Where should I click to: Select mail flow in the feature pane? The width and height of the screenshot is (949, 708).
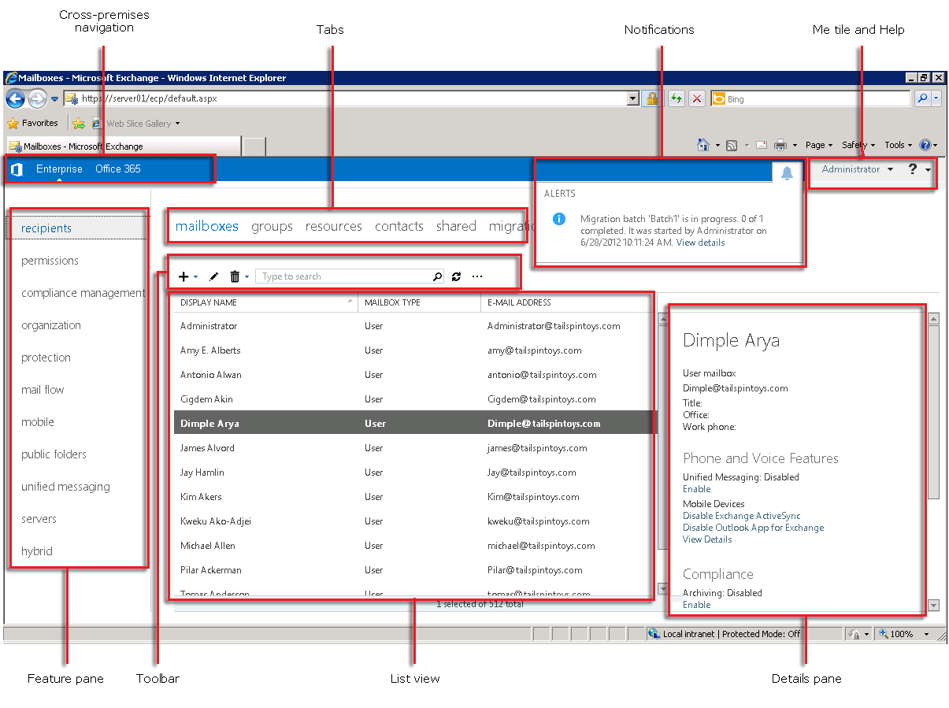[43, 390]
